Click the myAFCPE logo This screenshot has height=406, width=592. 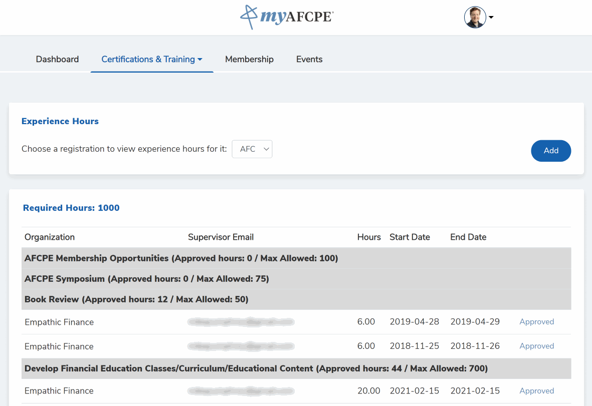point(286,17)
